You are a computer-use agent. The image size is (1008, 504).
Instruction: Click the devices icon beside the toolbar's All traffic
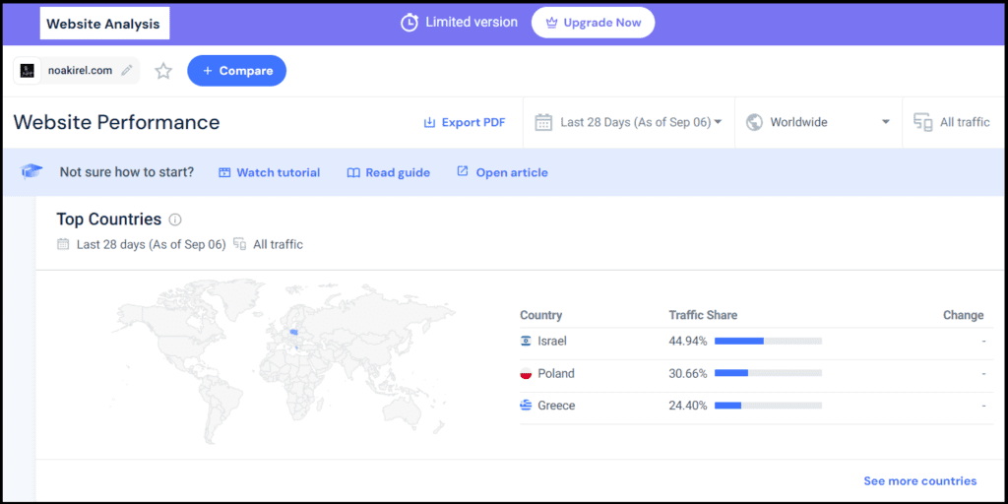pos(923,122)
